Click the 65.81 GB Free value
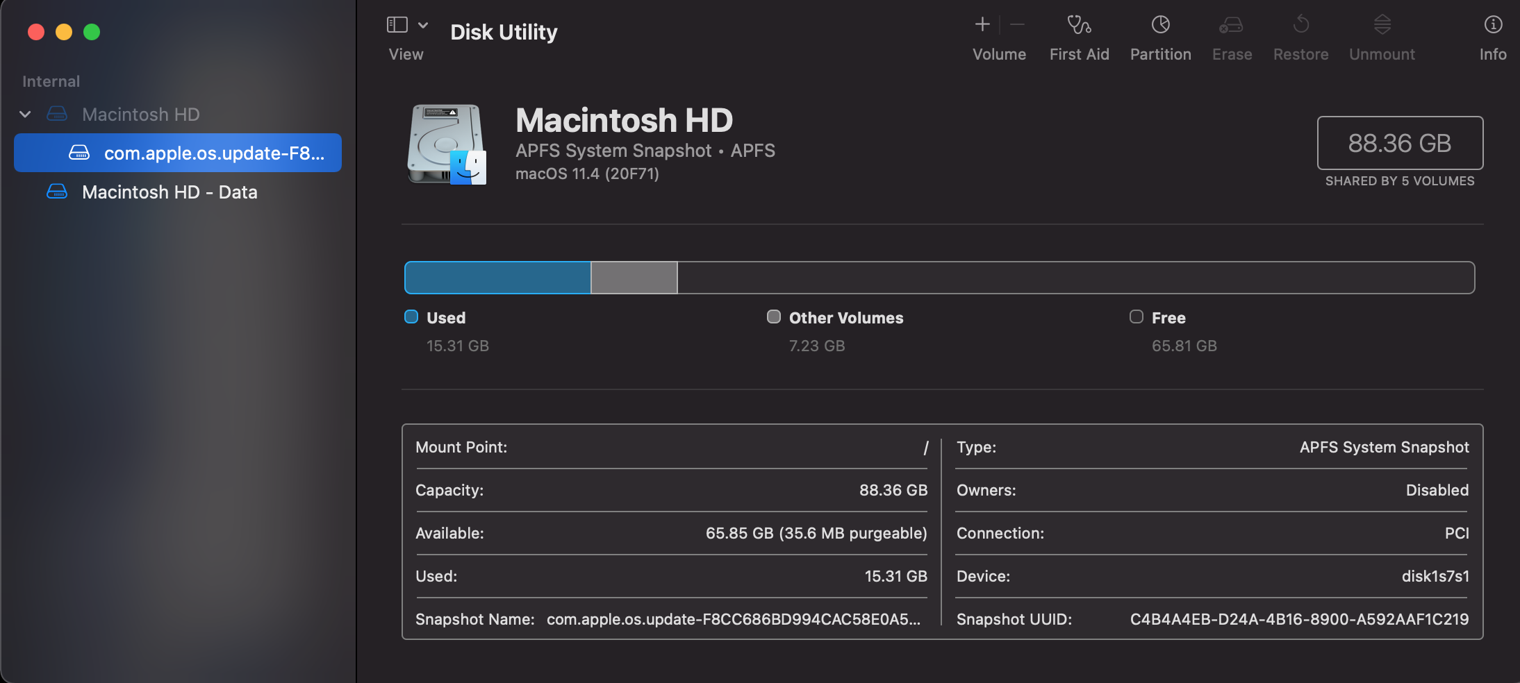1520x683 pixels. click(x=1184, y=346)
